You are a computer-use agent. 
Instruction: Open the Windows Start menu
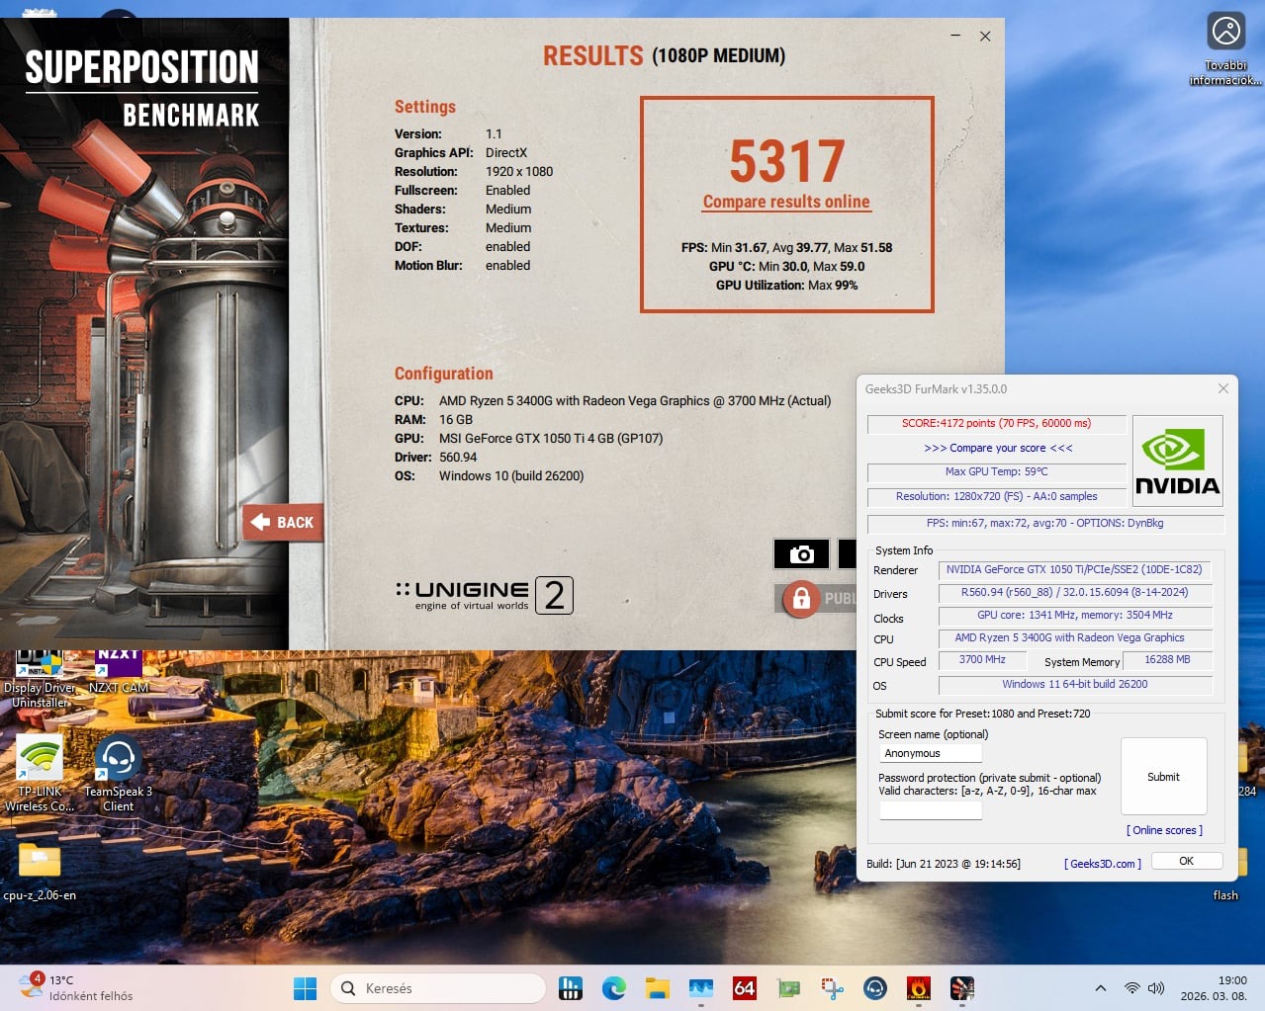(306, 988)
